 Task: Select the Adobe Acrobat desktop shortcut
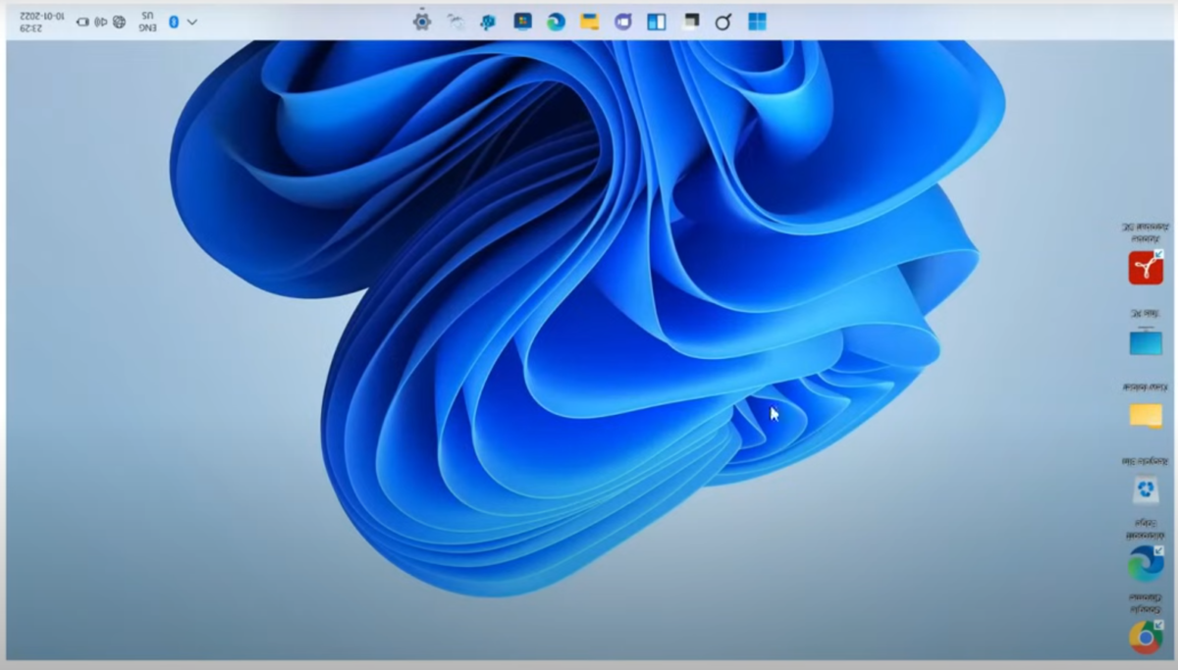(x=1146, y=267)
